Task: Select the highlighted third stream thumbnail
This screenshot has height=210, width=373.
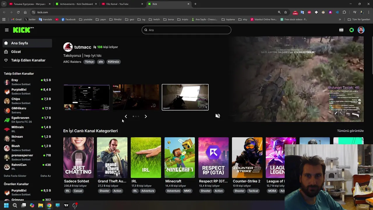Action: [185, 97]
